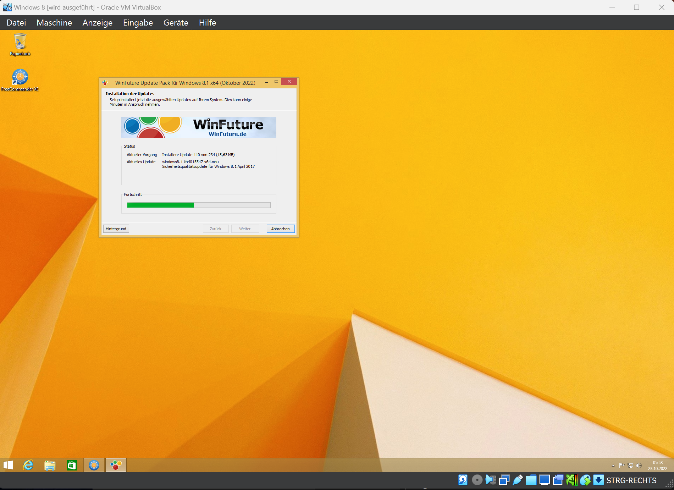Click the update file name windows8.1-kb4015547-x64.msu
674x490 pixels.
coord(190,162)
